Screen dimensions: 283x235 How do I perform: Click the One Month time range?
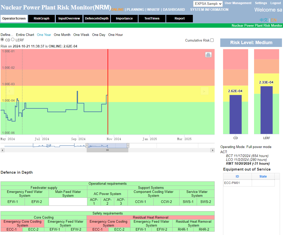click(x=62, y=35)
